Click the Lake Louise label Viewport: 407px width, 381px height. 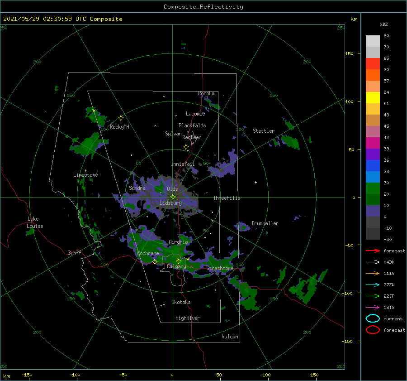(x=35, y=222)
